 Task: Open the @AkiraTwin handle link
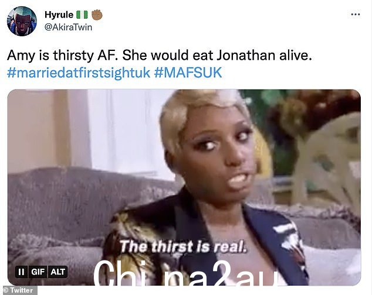(x=68, y=28)
